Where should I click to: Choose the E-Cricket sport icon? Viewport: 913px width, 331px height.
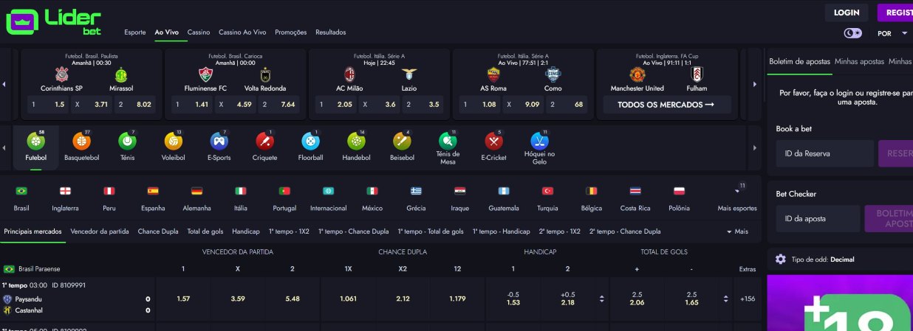493,140
